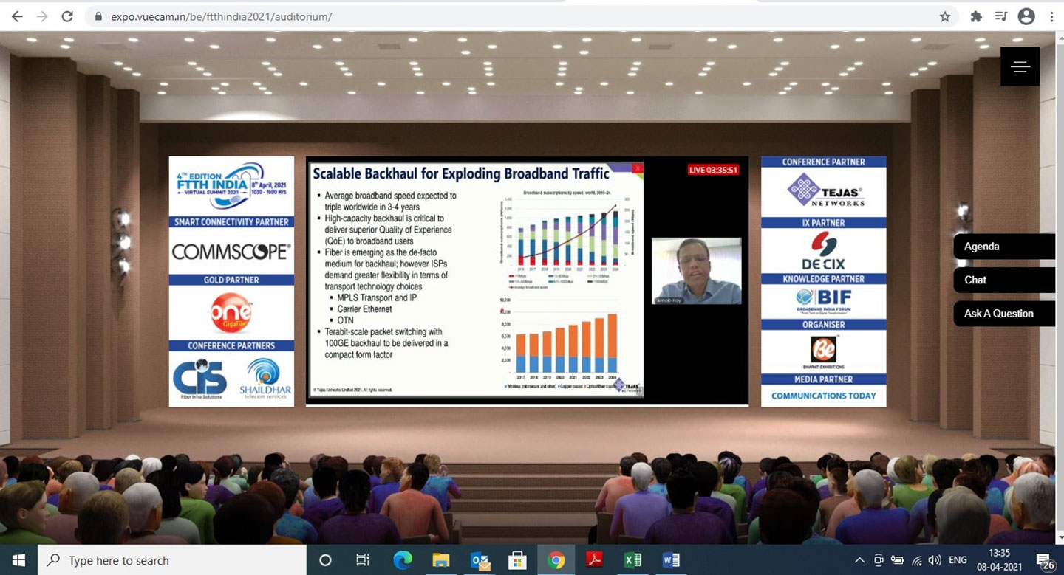Open the Chrome extensions puzzle icon

(x=976, y=16)
